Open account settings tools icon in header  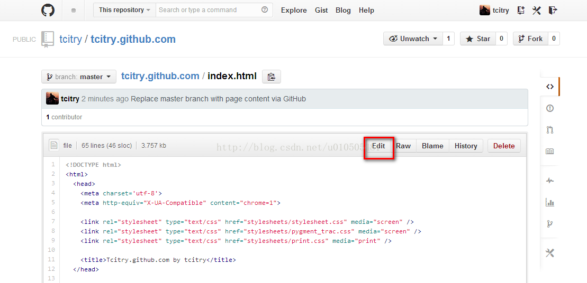(x=537, y=10)
